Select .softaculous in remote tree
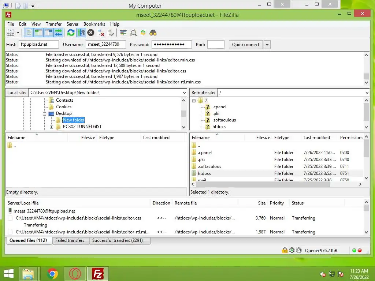 coord(224,120)
